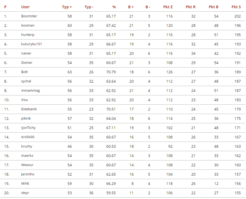Click user Estebanik in the table
Image resolution: width=246 pixels, height=199 pixels.
(29, 109)
